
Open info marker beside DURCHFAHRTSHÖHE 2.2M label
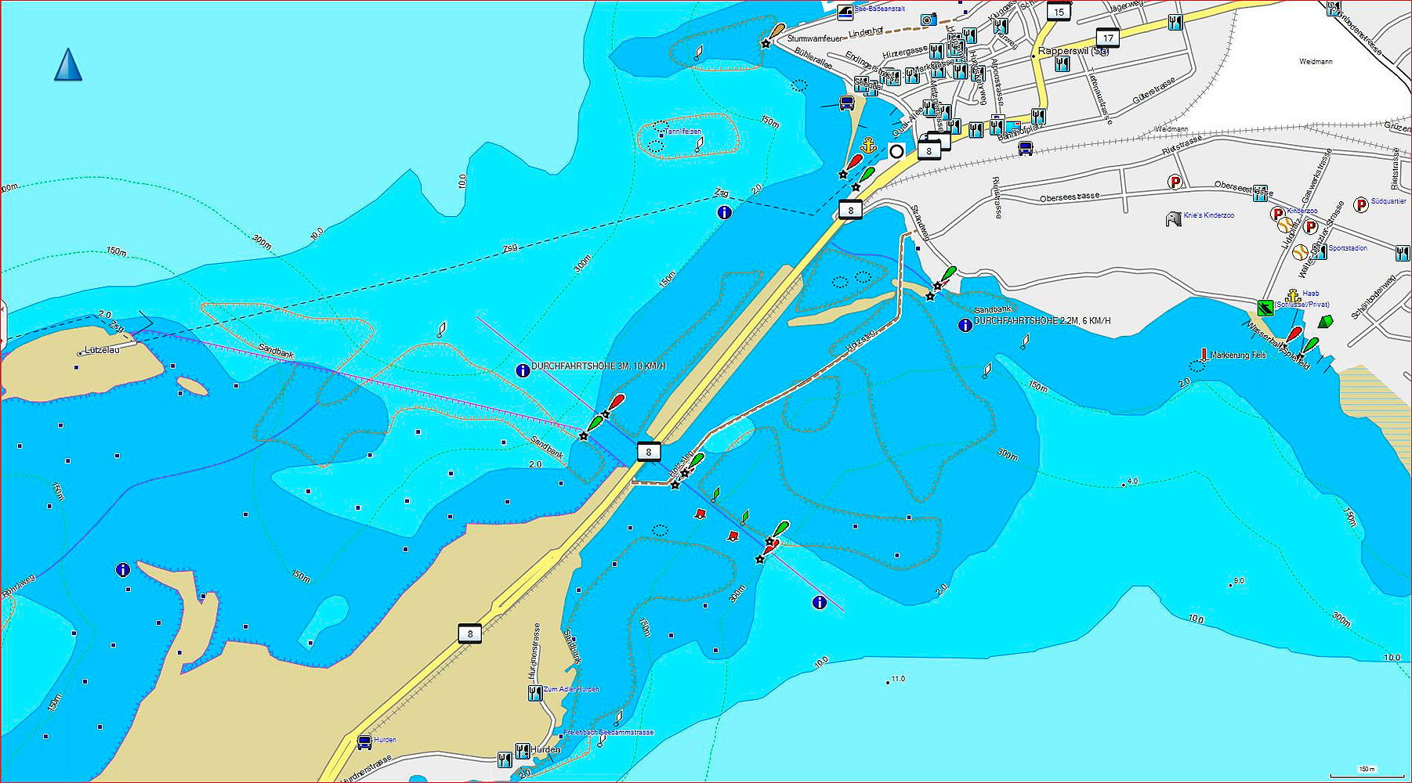coord(965,325)
